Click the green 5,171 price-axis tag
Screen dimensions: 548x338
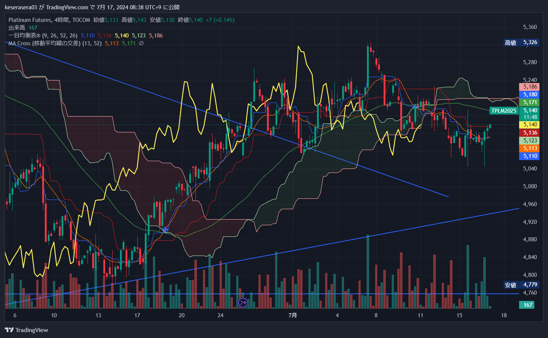(530, 102)
